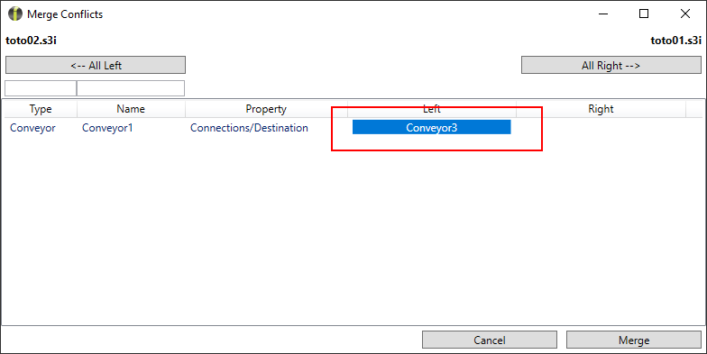
Task: Confirm with the Merge button
Action: (x=633, y=340)
